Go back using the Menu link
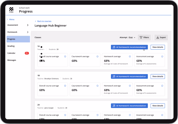 click(11, 19)
